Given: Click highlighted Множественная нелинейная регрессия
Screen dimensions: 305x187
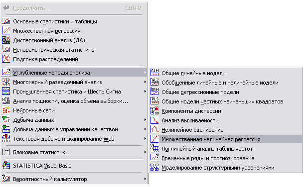Looking at the screenshot, I should click(226, 139).
